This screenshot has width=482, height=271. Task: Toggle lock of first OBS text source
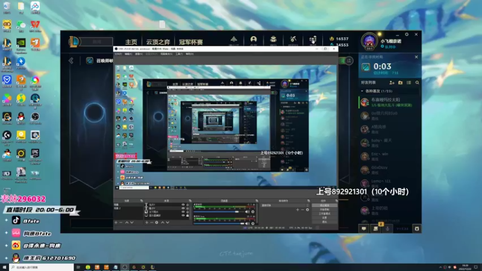(187, 205)
